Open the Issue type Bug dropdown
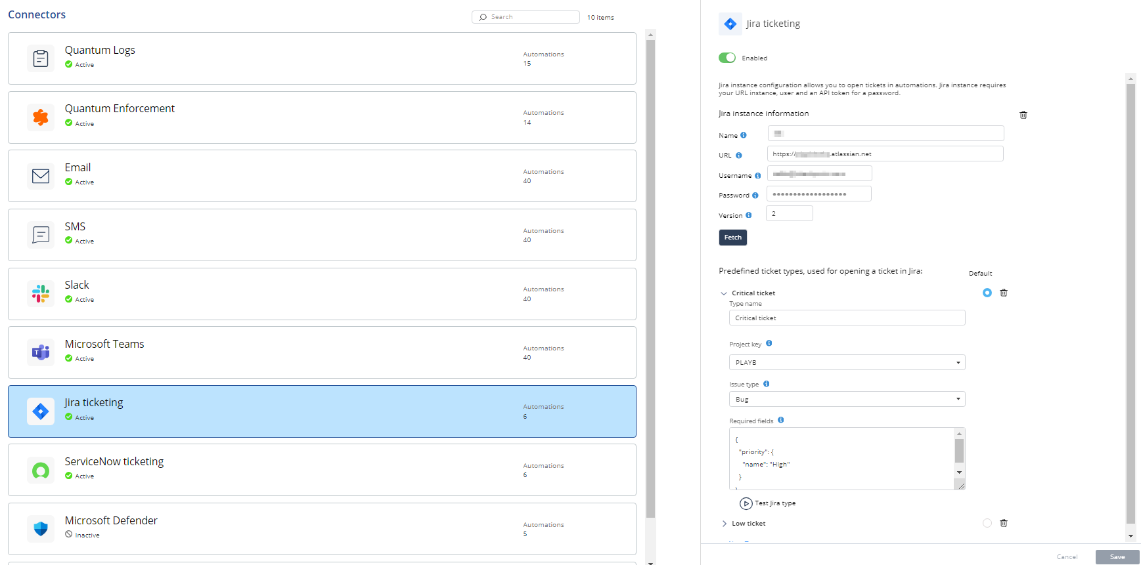 point(847,399)
